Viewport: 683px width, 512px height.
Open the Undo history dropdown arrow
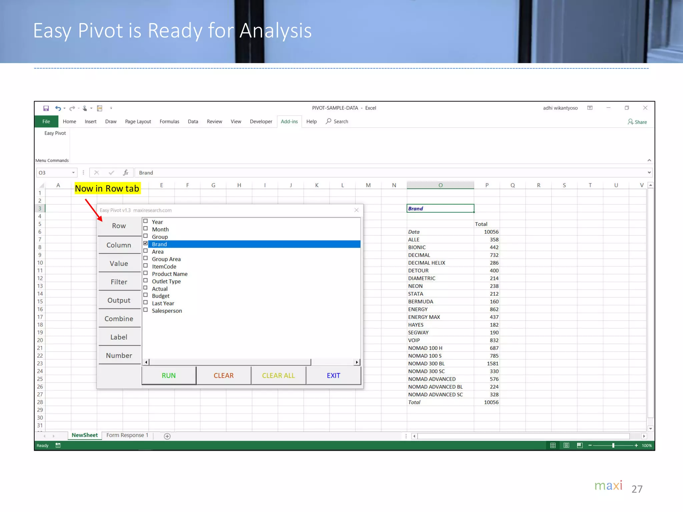pyautogui.click(x=64, y=108)
